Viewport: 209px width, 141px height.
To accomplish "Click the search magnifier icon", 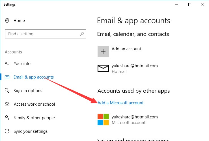I will (82, 34).
